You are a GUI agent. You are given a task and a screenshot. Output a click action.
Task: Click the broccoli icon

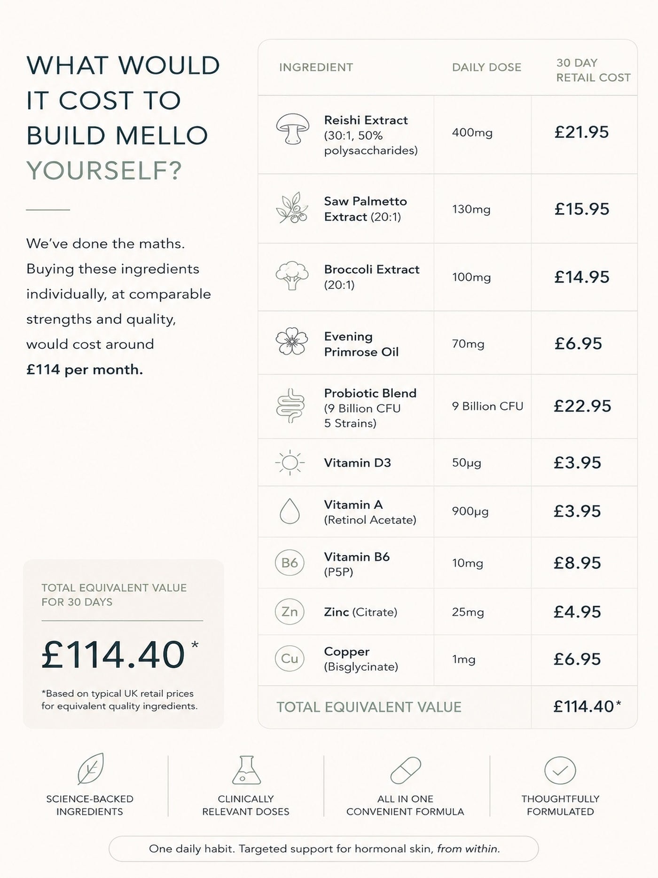click(292, 276)
